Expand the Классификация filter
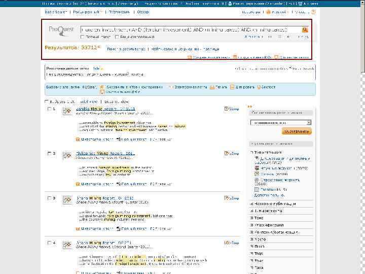Image resolution: width=365 pixels, height=274 pixels. [251, 225]
